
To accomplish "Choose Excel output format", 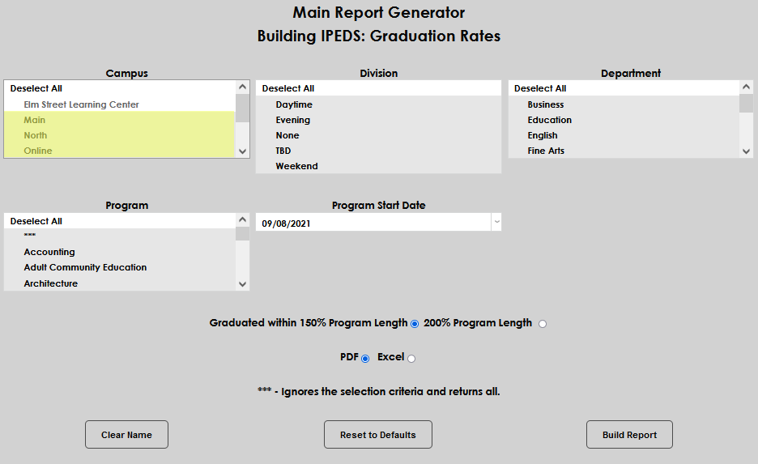I will point(411,358).
